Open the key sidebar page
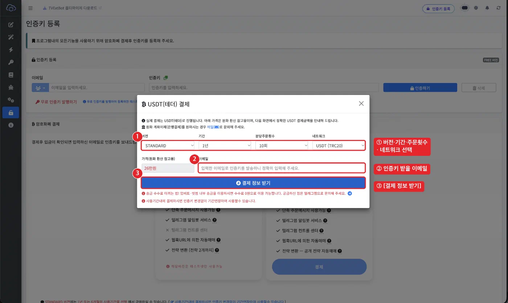508x303 pixels. [x=11, y=62]
